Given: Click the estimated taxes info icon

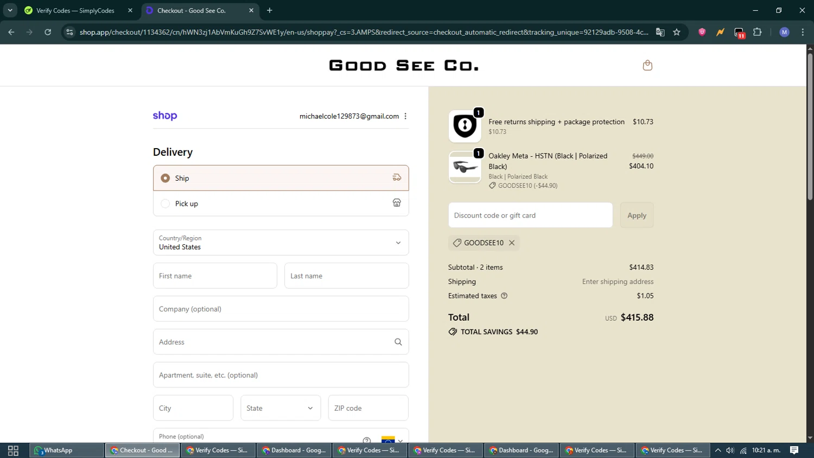Looking at the screenshot, I should click(504, 296).
